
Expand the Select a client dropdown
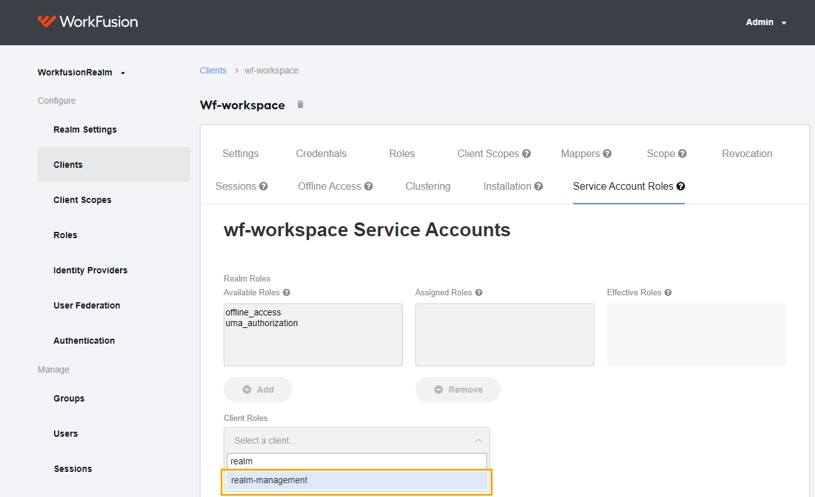[x=357, y=440]
